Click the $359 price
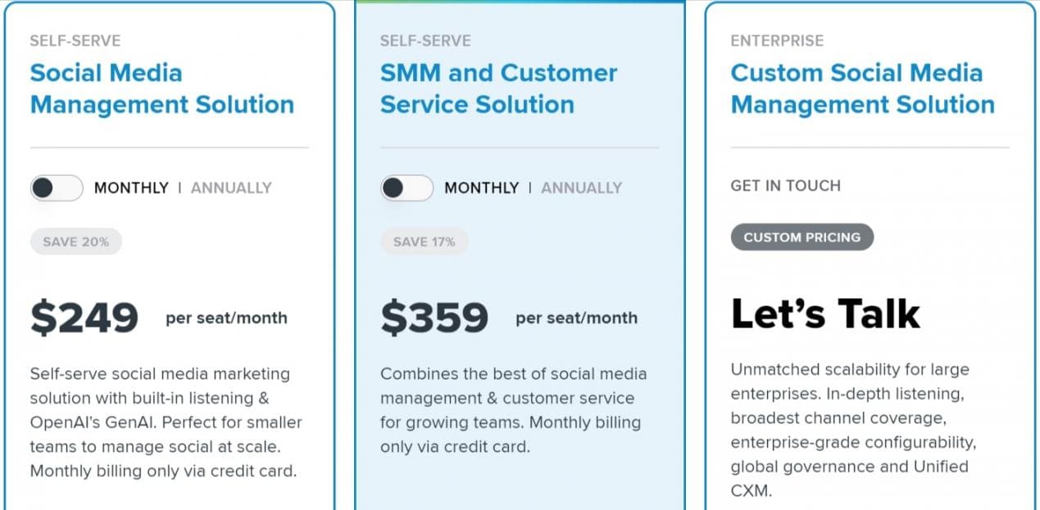 (434, 318)
